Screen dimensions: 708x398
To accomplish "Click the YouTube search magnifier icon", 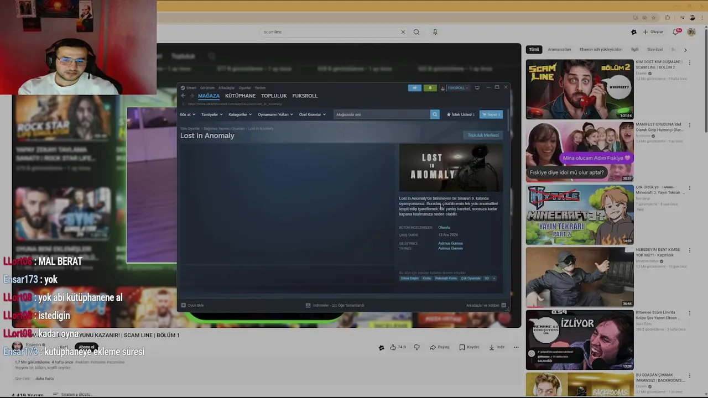I will point(417,32).
